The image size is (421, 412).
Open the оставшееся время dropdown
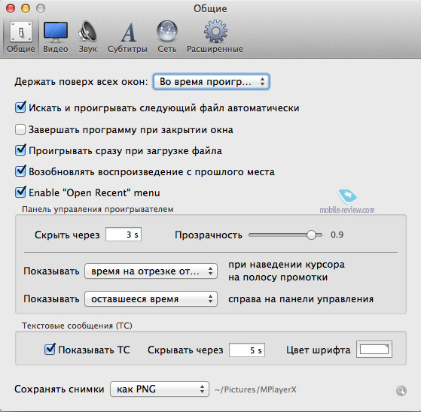point(151,299)
